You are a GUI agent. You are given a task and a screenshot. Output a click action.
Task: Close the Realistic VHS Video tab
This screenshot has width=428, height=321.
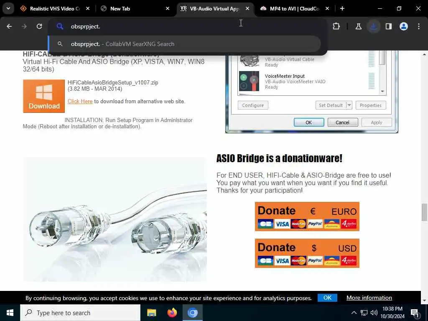(x=88, y=8)
